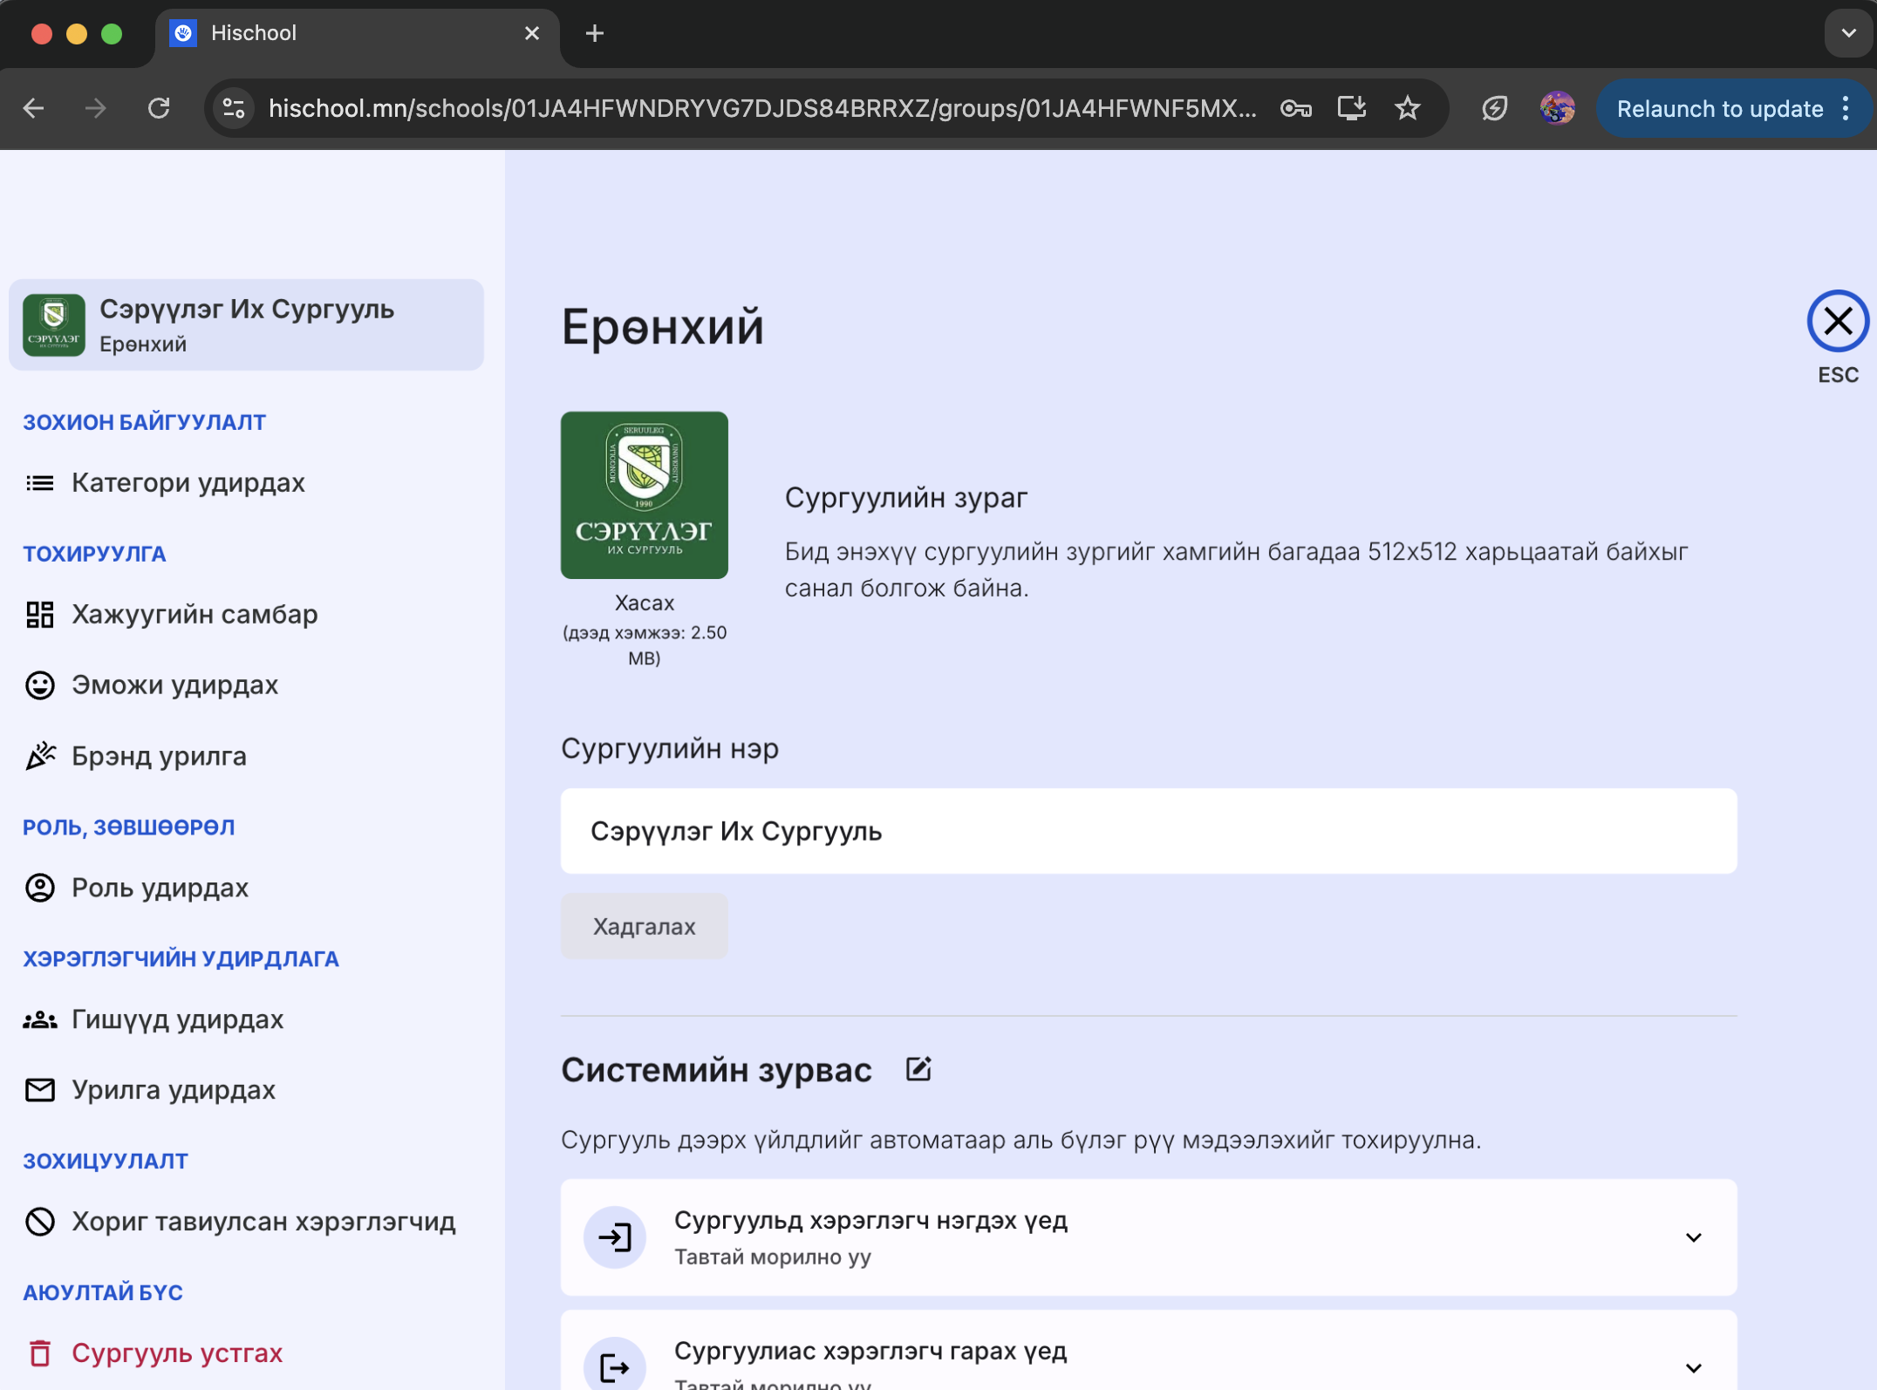The height and width of the screenshot is (1390, 1877).
Task: Click the bookmark star icon in address bar
Action: tap(1407, 108)
